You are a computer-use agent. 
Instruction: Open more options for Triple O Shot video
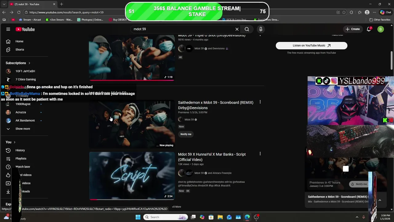(260, 35)
